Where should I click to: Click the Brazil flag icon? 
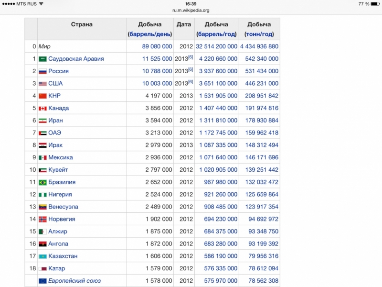(x=42, y=182)
